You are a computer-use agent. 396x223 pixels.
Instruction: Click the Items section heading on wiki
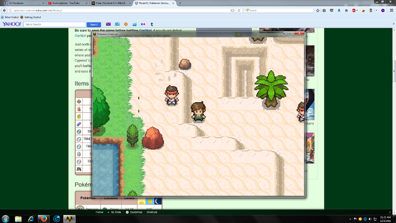tap(82, 84)
